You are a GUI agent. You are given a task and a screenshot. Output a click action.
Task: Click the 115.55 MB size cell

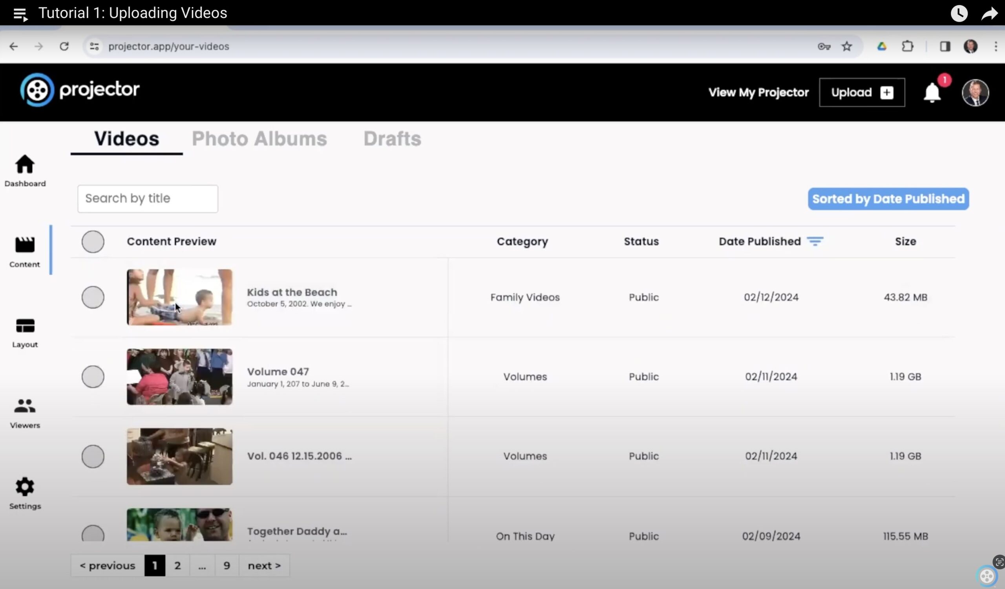(x=905, y=536)
